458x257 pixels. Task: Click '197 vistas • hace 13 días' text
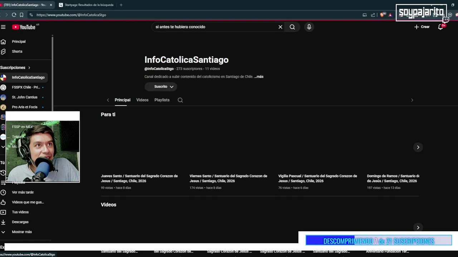[384, 188]
